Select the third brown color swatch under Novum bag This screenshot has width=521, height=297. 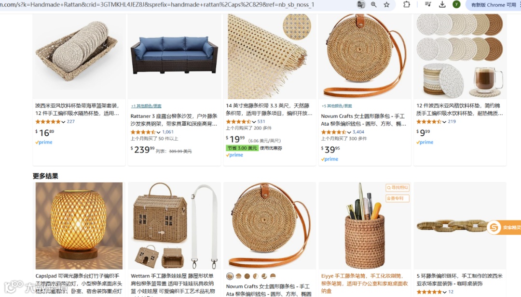point(247,276)
